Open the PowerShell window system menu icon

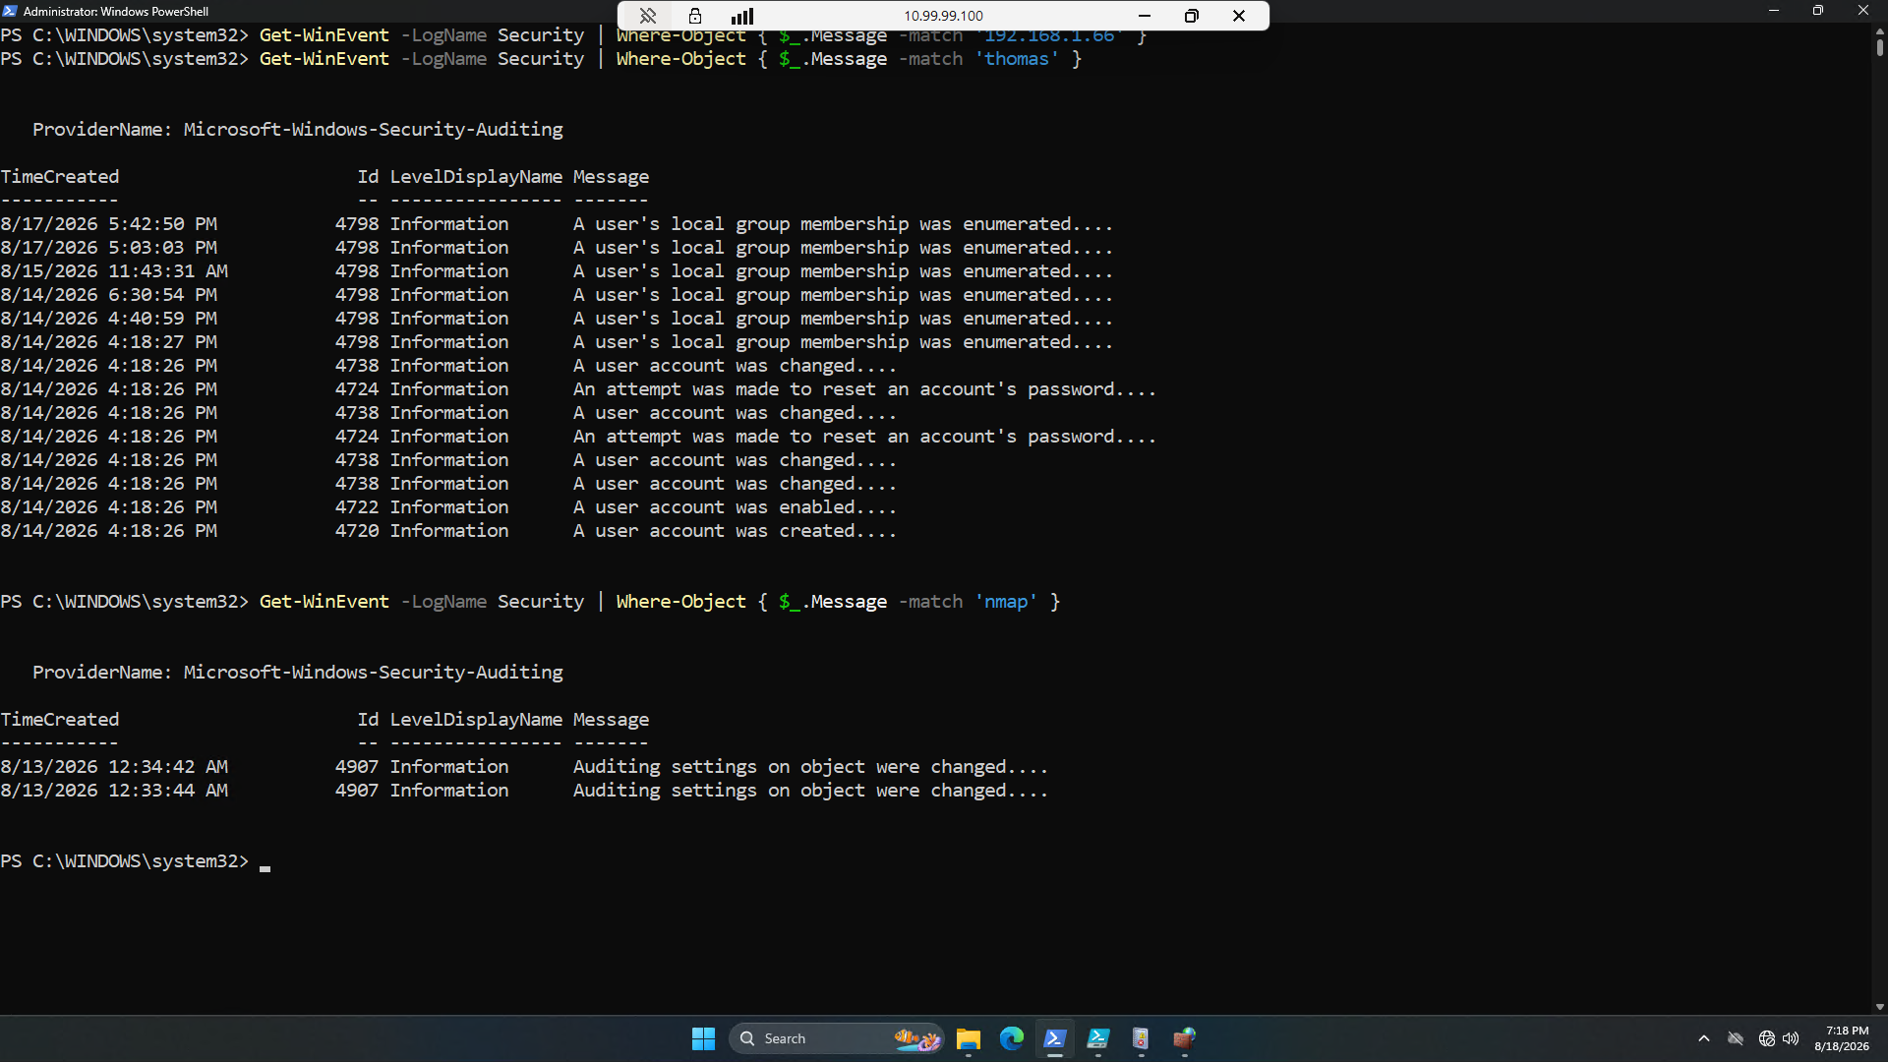(10, 11)
